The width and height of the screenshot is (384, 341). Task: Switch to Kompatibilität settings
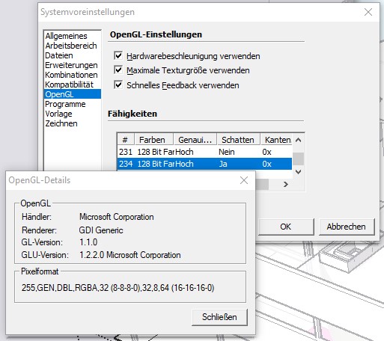tap(69, 85)
